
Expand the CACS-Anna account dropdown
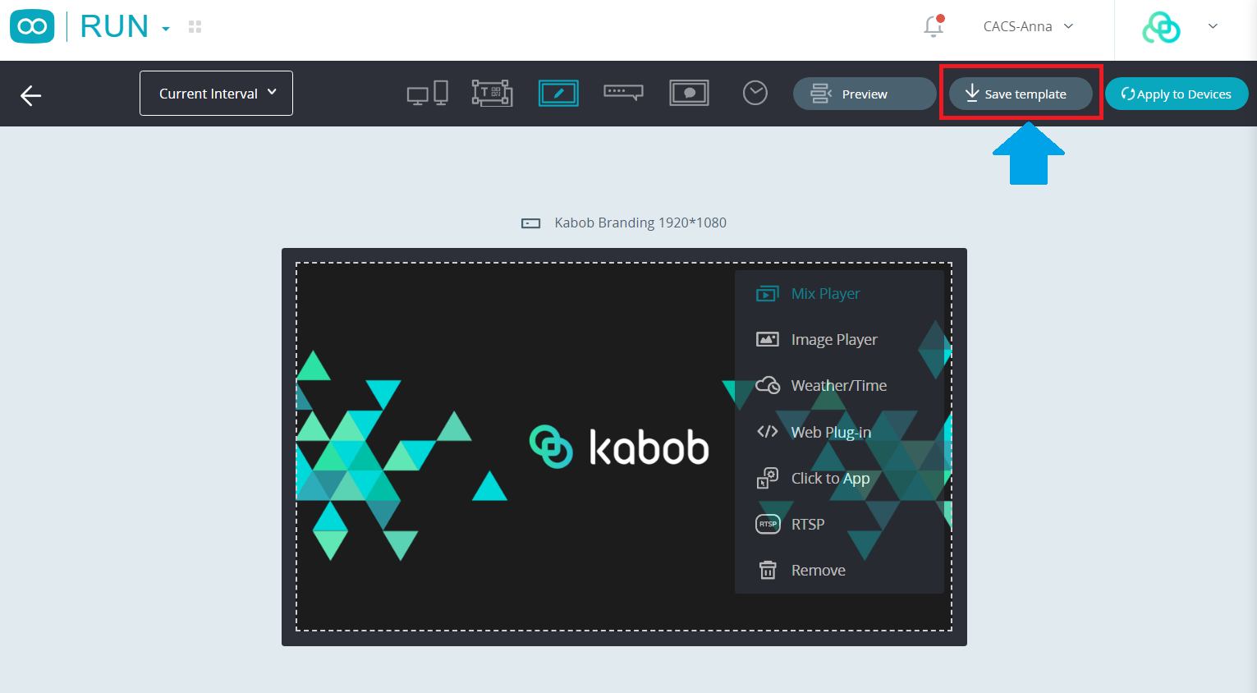[1028, 26]
